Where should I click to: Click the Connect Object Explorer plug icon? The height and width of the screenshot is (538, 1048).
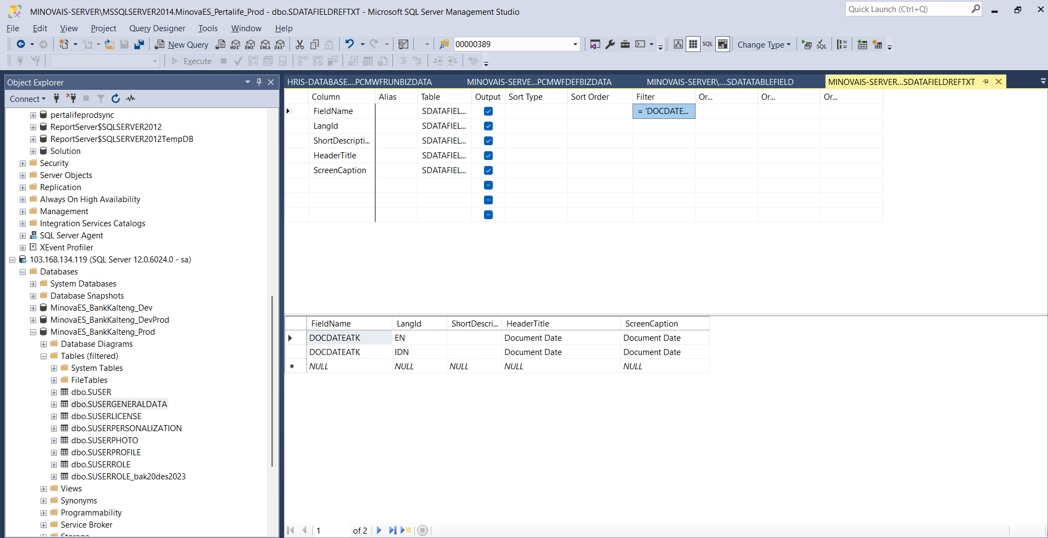coord(56,99)
